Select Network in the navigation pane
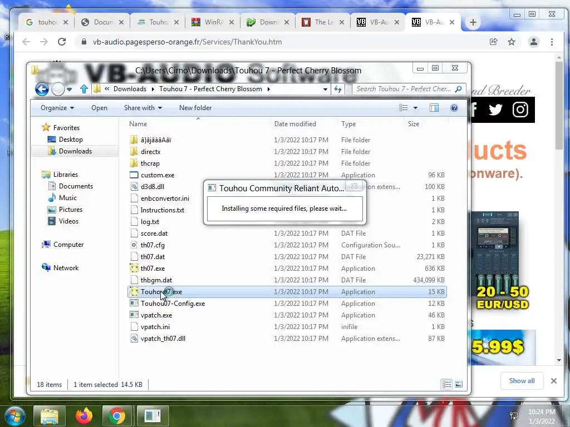570x427 pixels. (60, 267)
